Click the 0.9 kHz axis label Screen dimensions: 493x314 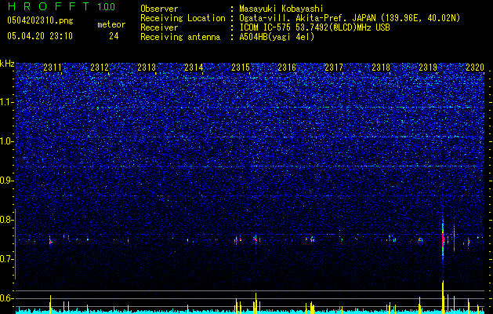tap(7, 181)
